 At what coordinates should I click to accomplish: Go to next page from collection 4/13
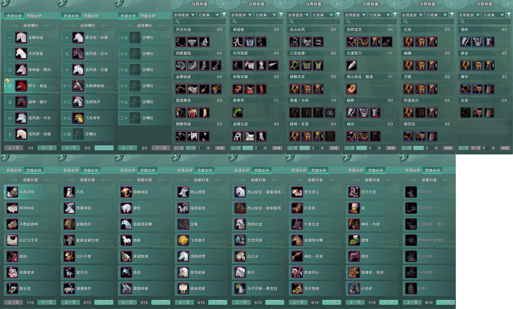point(218,302)
